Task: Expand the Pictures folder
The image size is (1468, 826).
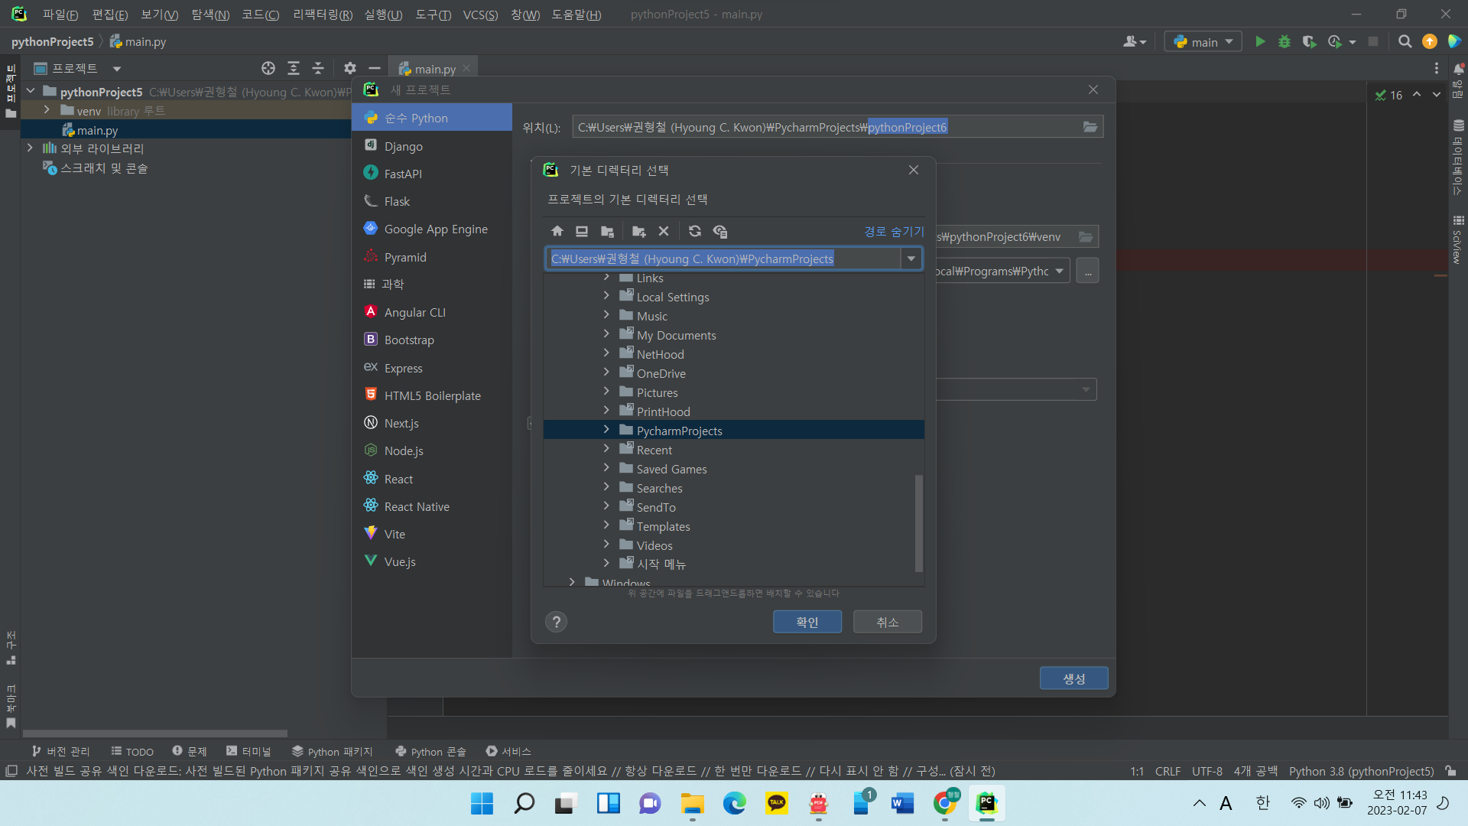Action: (x=606, y=392)
